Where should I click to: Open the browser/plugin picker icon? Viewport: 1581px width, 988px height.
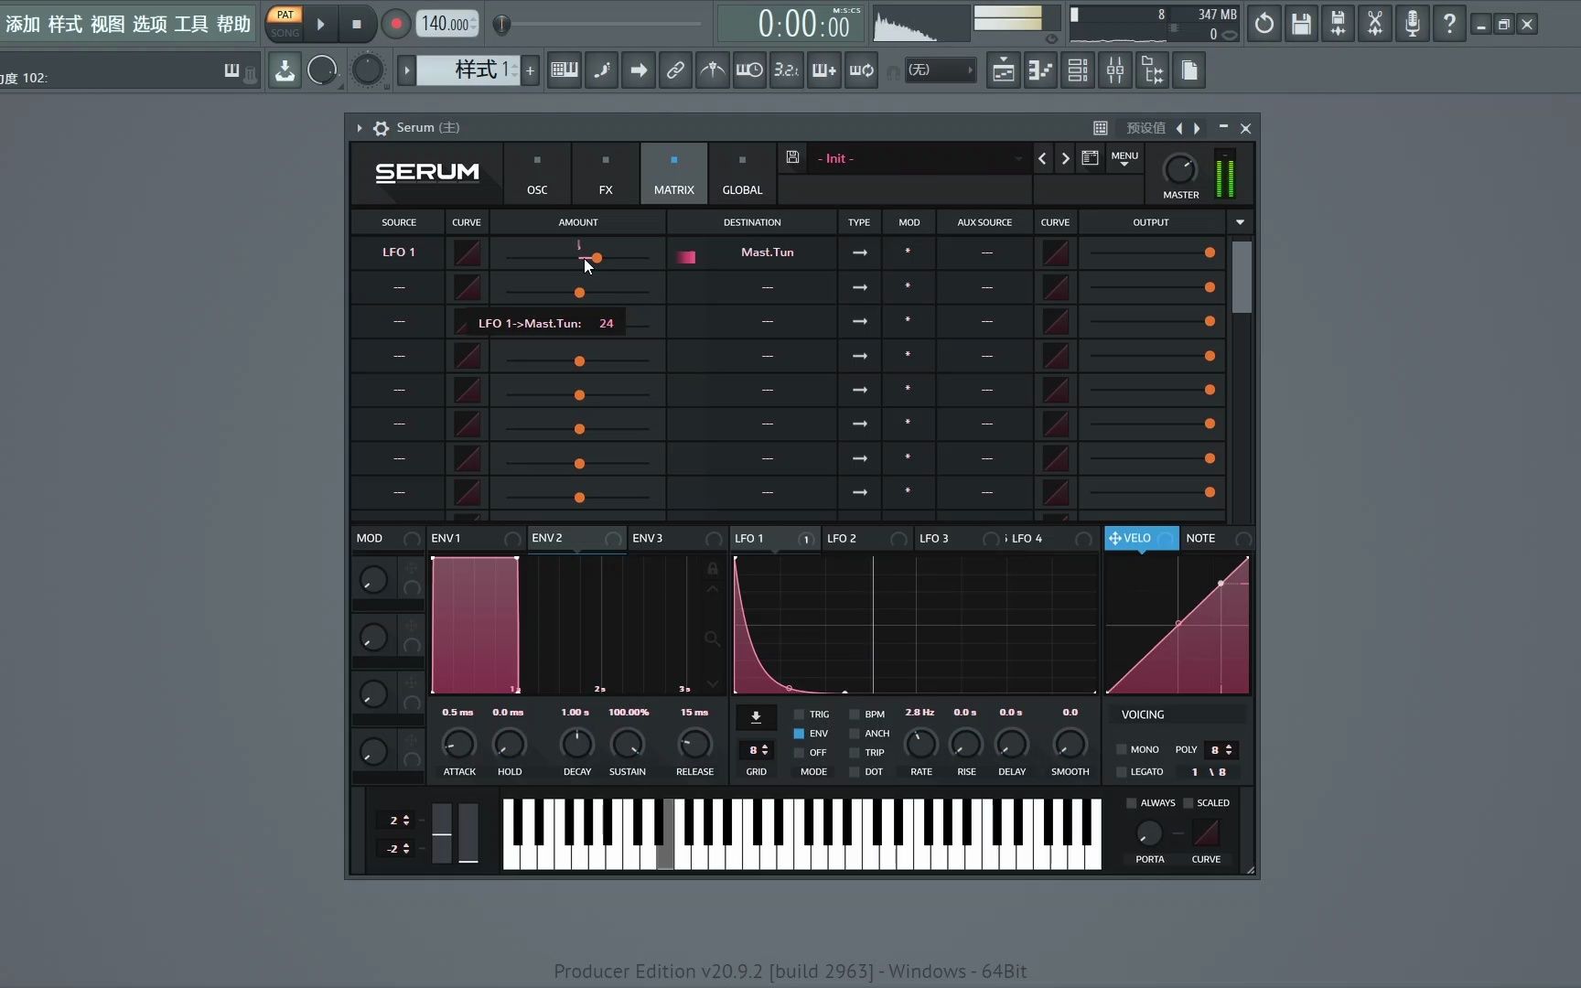pyautogui.click(x=1152, y=70)
